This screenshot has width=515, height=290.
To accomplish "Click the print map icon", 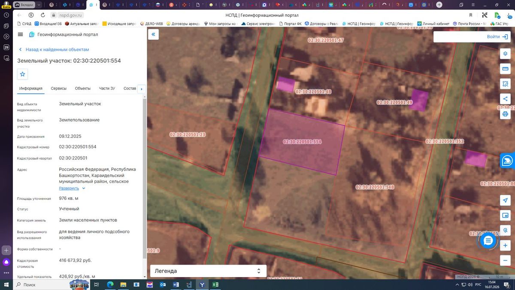I will (x=506, y=114).
